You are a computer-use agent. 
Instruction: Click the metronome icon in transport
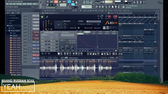48,2
